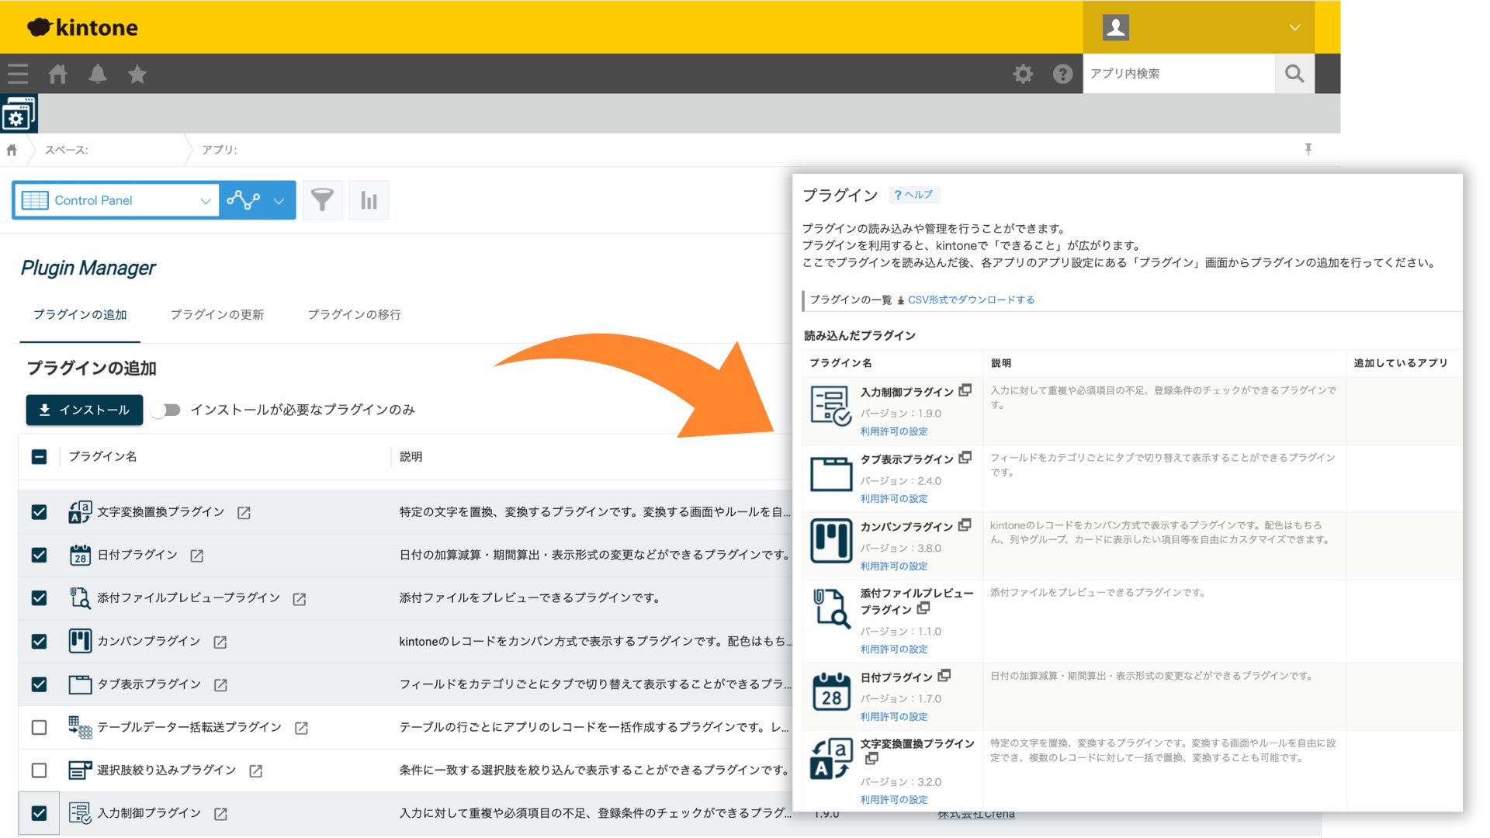Switch to the プラグインの更新 tab
Image resolution: width=1490 pixels, height=838 pixels.
tap(217, 314)
